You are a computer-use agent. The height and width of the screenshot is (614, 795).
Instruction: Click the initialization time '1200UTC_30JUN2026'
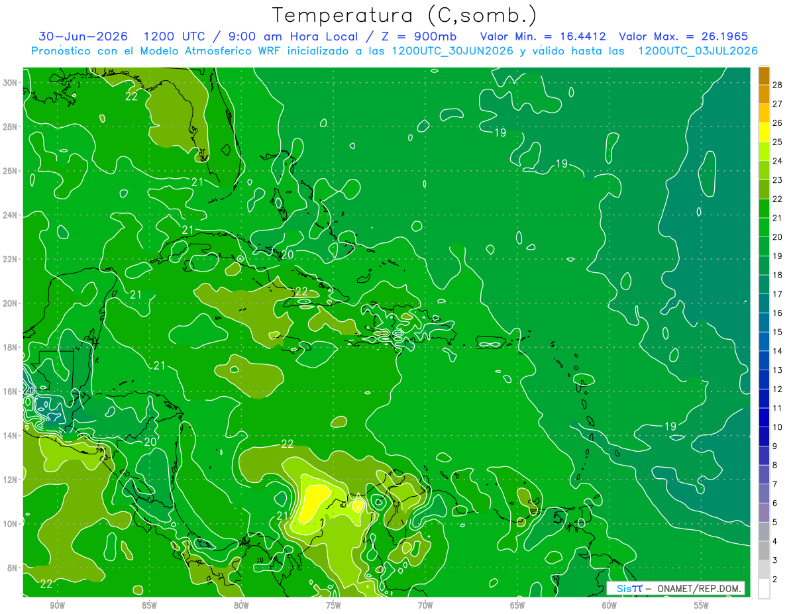tap(452, 51)
